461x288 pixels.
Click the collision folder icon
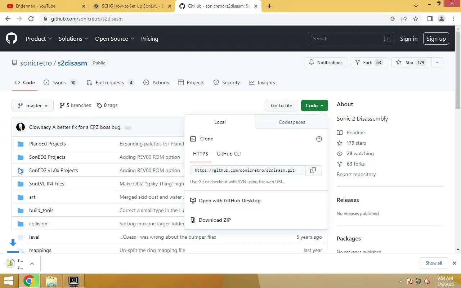(x=21, y=224)
